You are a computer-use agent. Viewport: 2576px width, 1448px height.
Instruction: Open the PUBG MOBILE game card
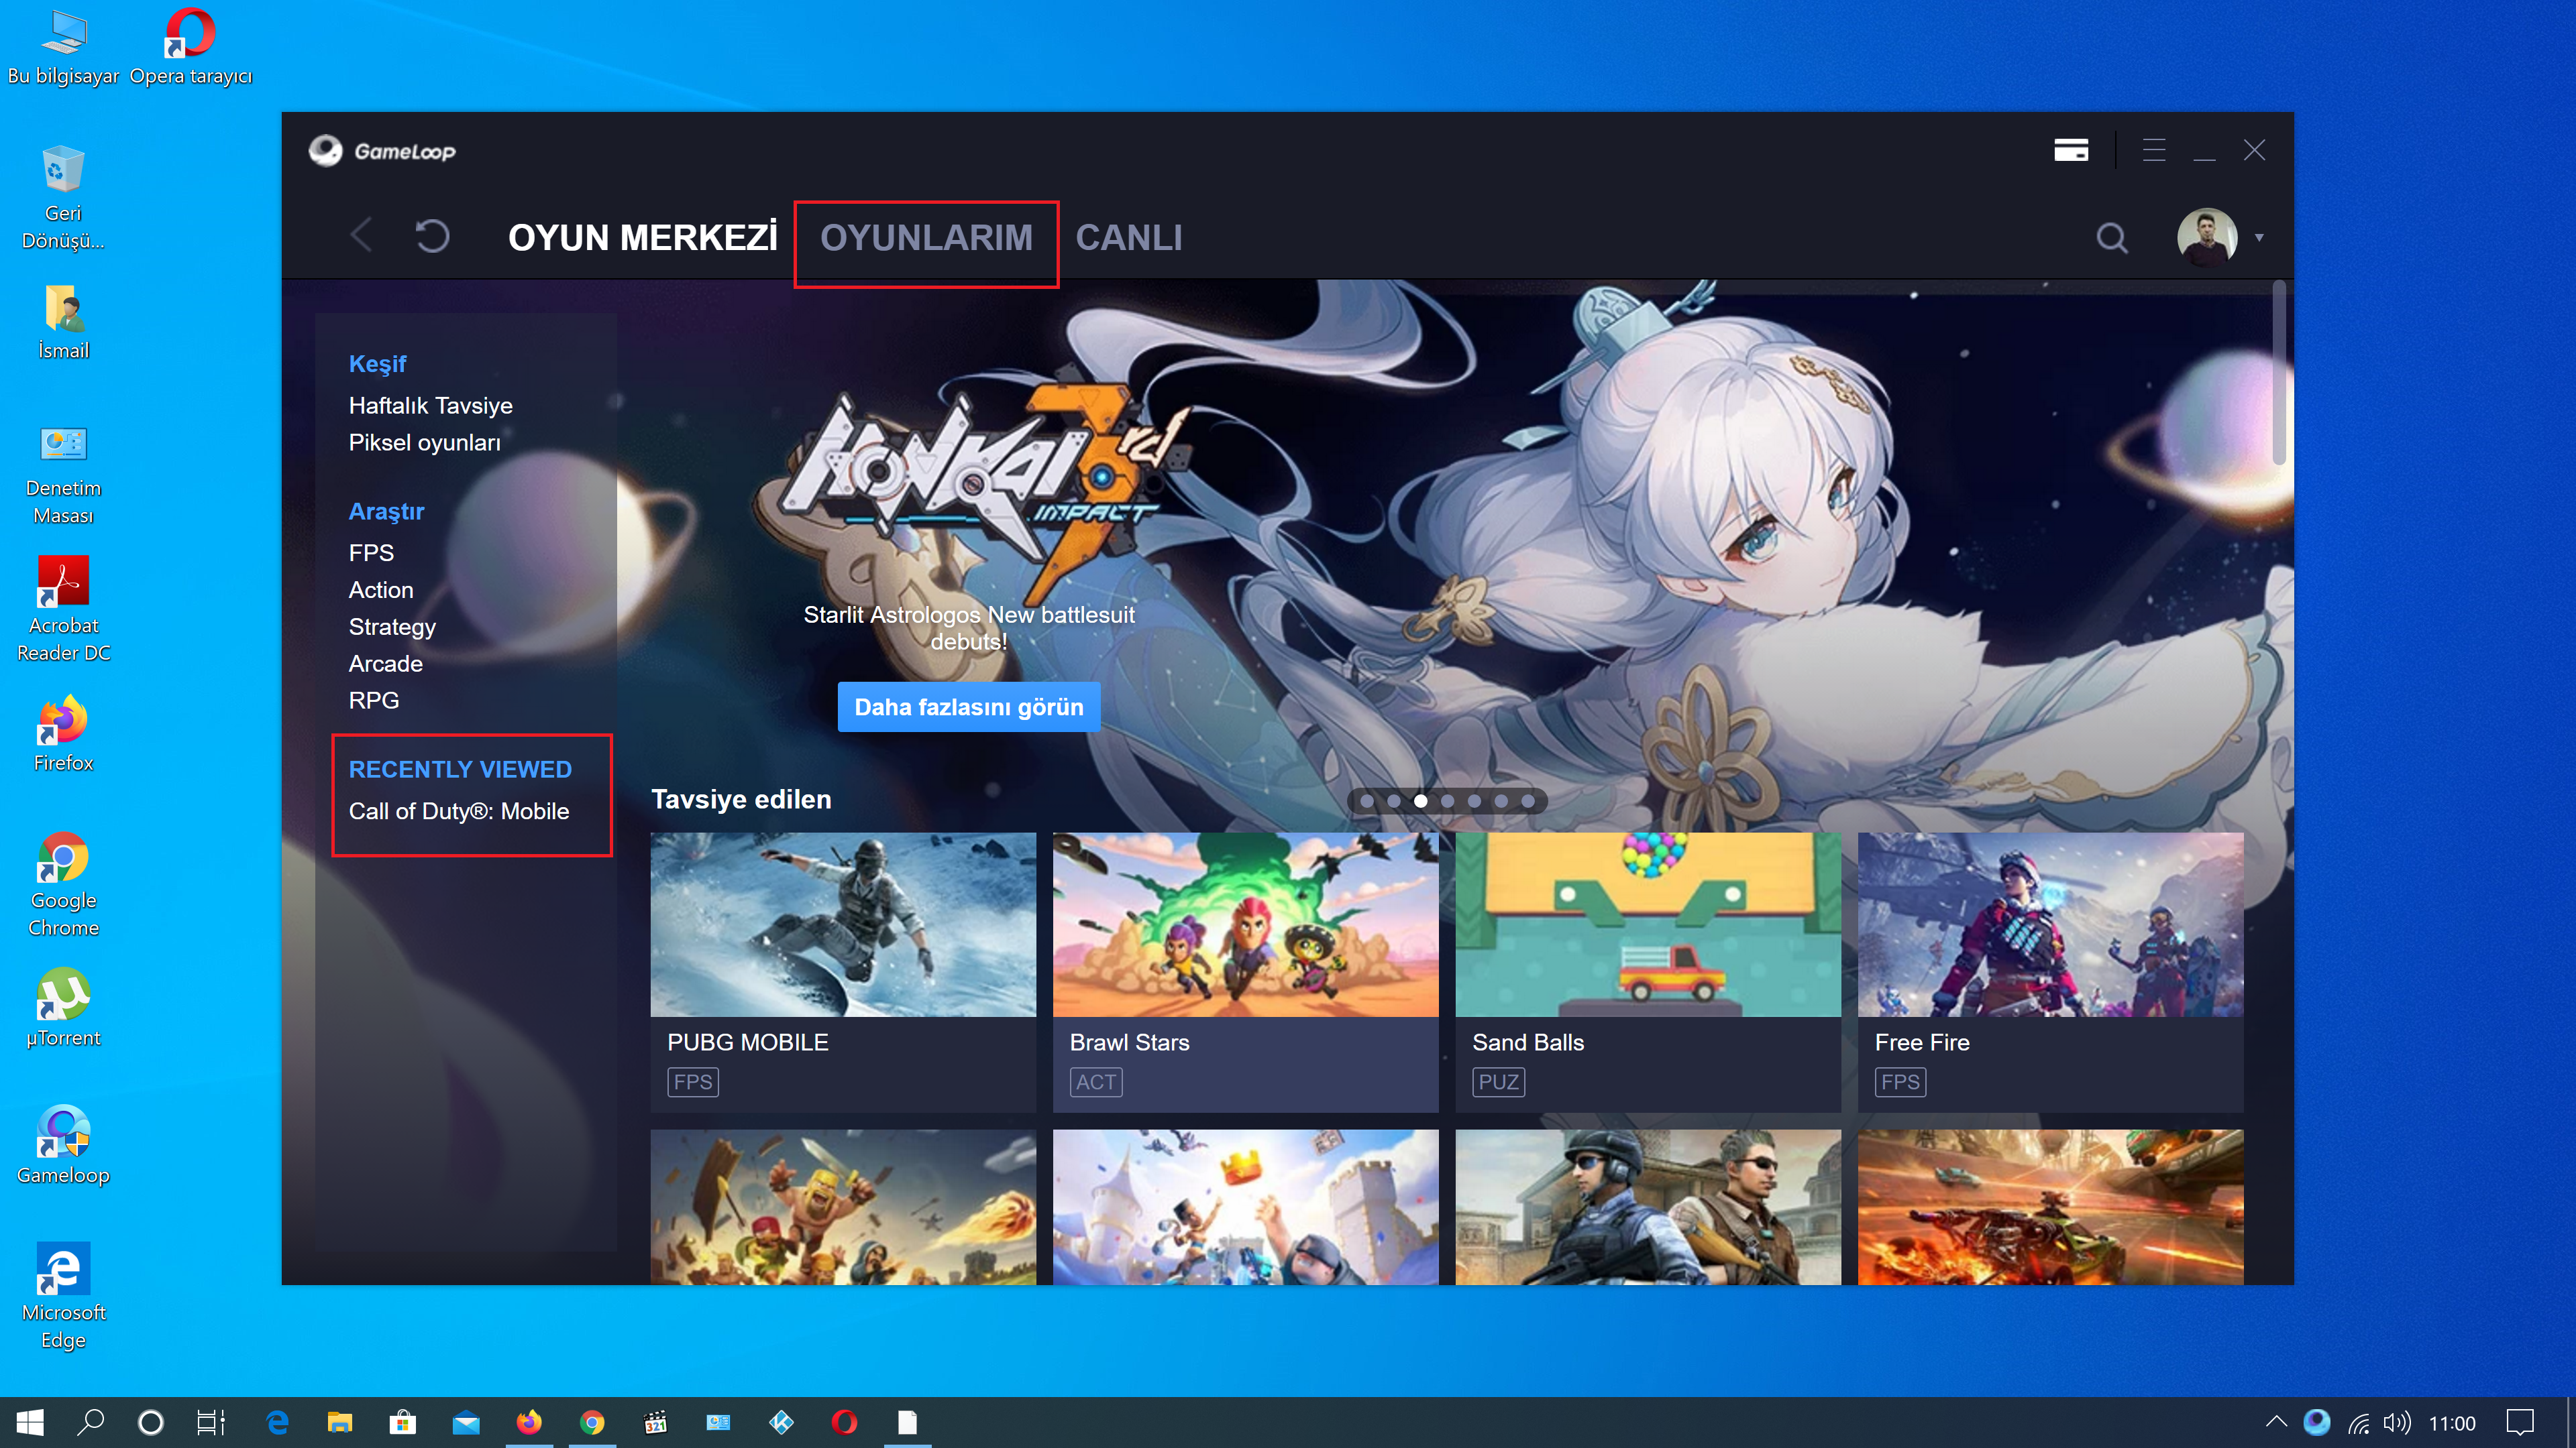843,971
